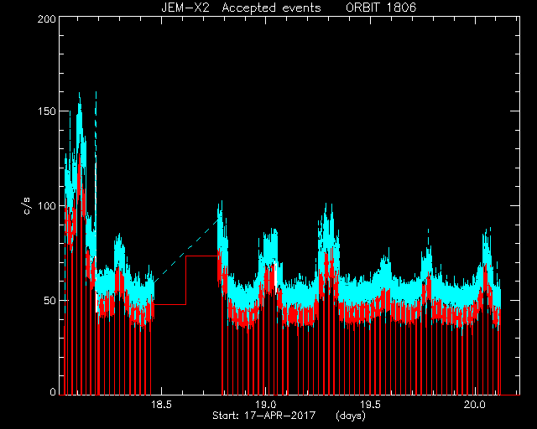Screen dimensions: 537x429
Task: Click the "ORBIT 1806" text in title
Action: click(381, 8)
